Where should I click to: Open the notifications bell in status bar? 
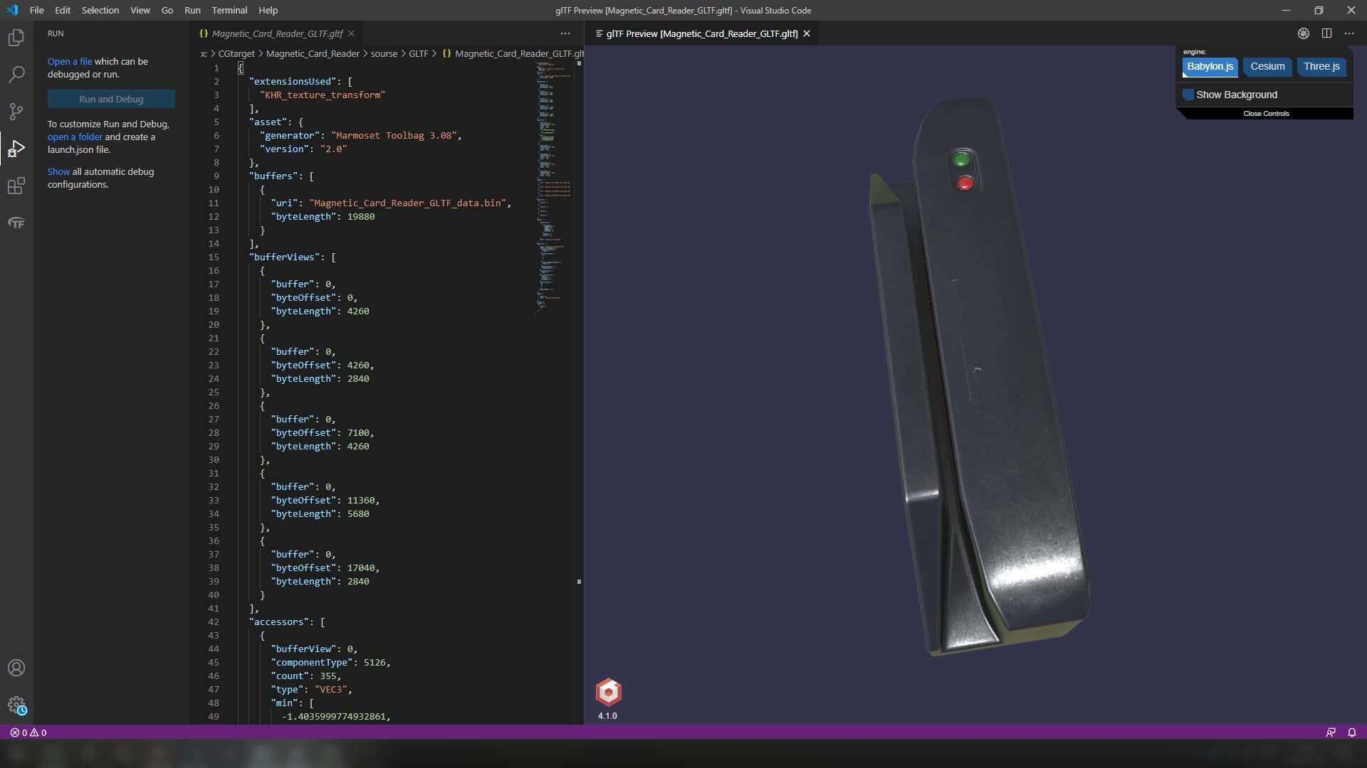[x=1351, y=732]
